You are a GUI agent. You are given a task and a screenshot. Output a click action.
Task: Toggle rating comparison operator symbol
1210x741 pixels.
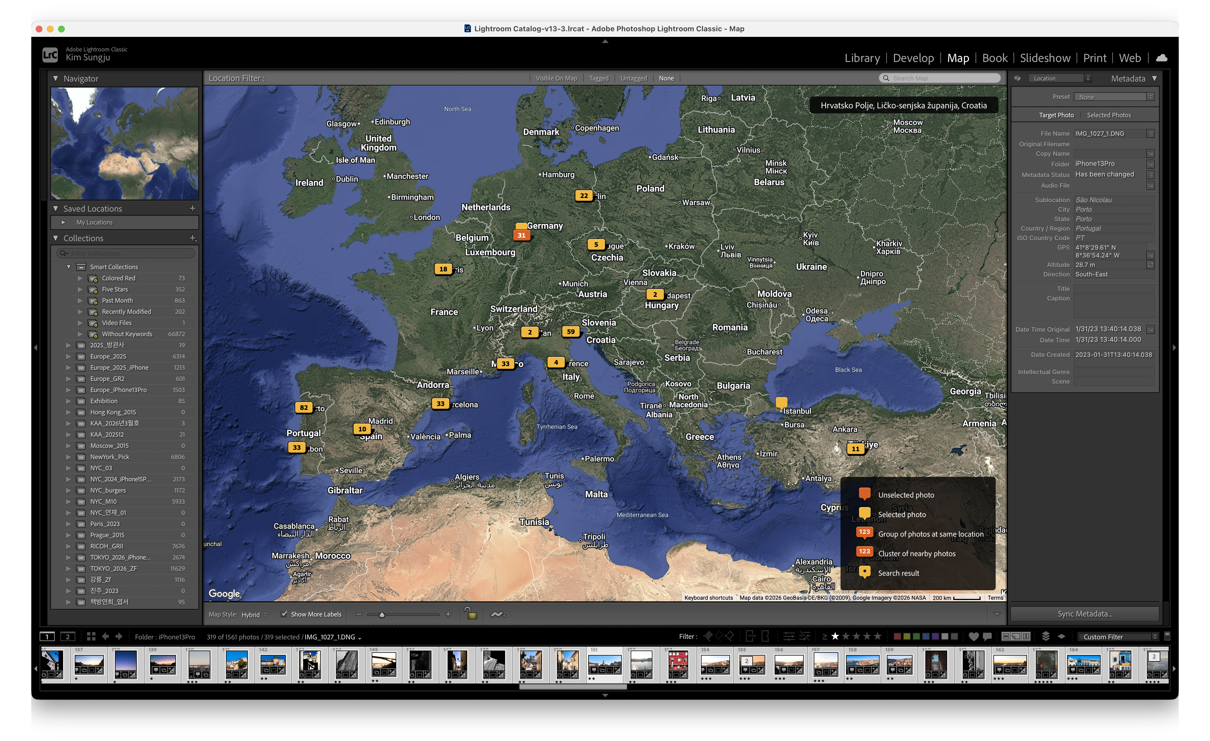click(825, 637)
